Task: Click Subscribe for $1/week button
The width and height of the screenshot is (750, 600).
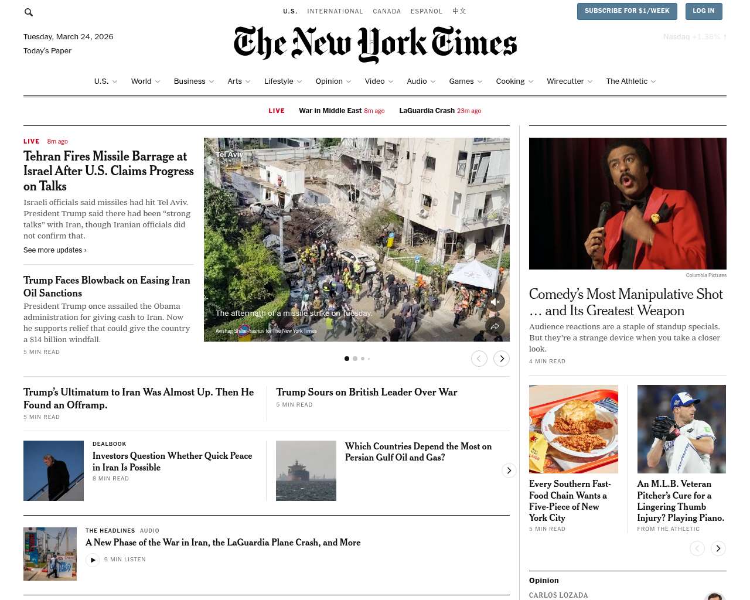Action: point(627,11)
